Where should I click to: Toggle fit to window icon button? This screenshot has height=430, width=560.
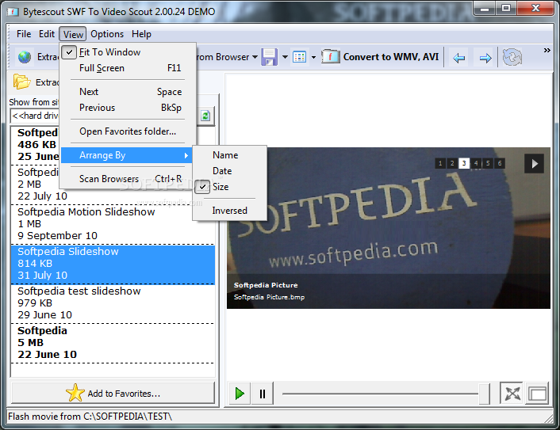512,394
